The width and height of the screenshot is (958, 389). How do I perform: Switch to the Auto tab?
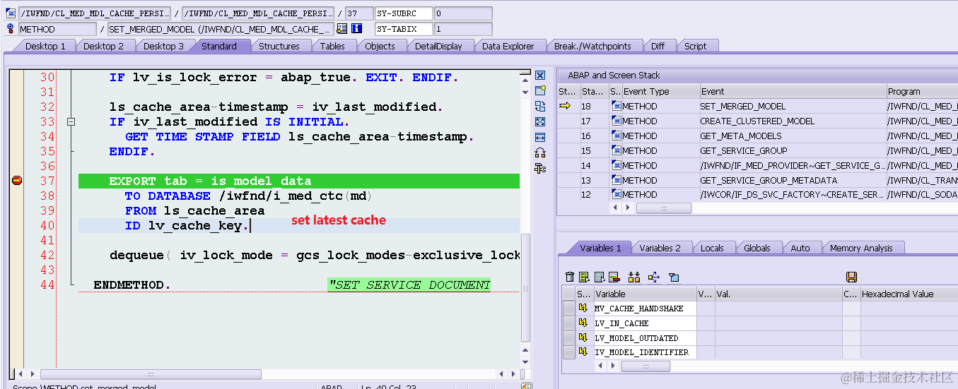pos(800,248)
